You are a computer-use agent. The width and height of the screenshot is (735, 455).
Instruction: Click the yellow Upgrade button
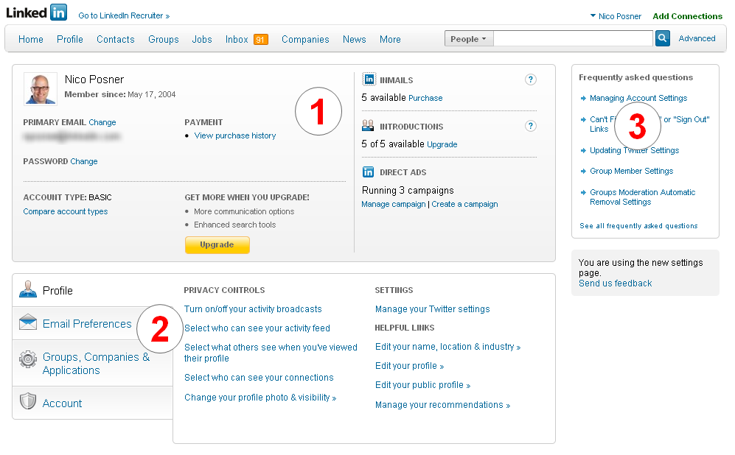click(x=217, y=245)
